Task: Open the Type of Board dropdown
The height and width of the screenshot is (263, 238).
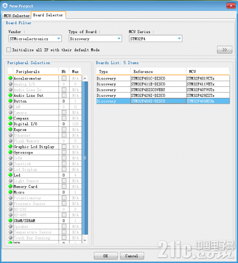Action: (95, 38)
